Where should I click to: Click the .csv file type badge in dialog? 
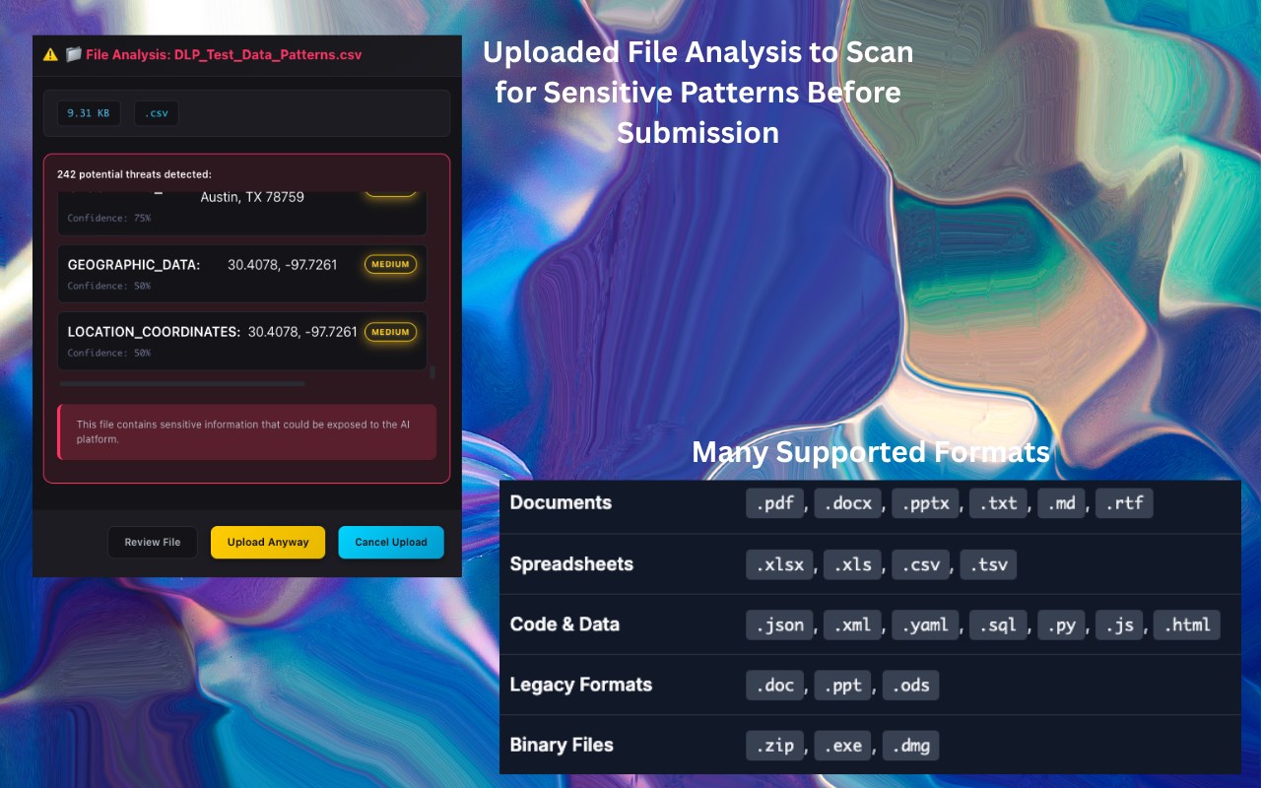[x=157, y=113]
